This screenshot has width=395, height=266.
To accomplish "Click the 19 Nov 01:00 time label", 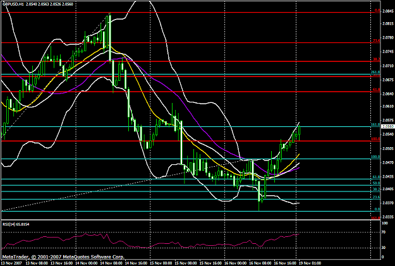I will pos(310,263).
